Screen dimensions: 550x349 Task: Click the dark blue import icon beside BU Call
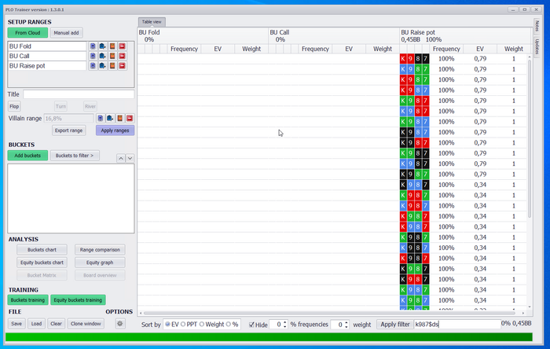pyautogui.click(x=102, y=56)
